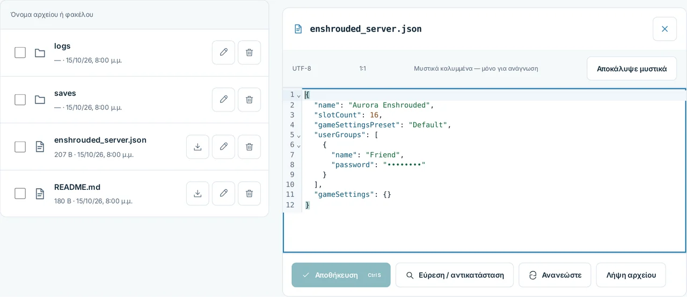Open Εύρεση / αντικατάσταση search panel
This screenshot has height=297, width=687.
[x=455, y=275]
